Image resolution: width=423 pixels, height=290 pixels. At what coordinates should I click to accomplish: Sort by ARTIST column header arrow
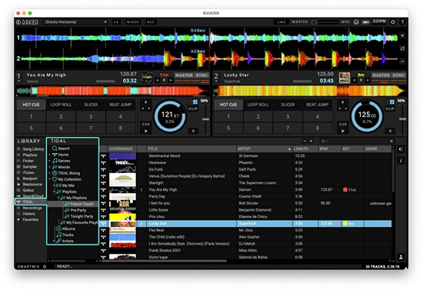pos(289,149)
